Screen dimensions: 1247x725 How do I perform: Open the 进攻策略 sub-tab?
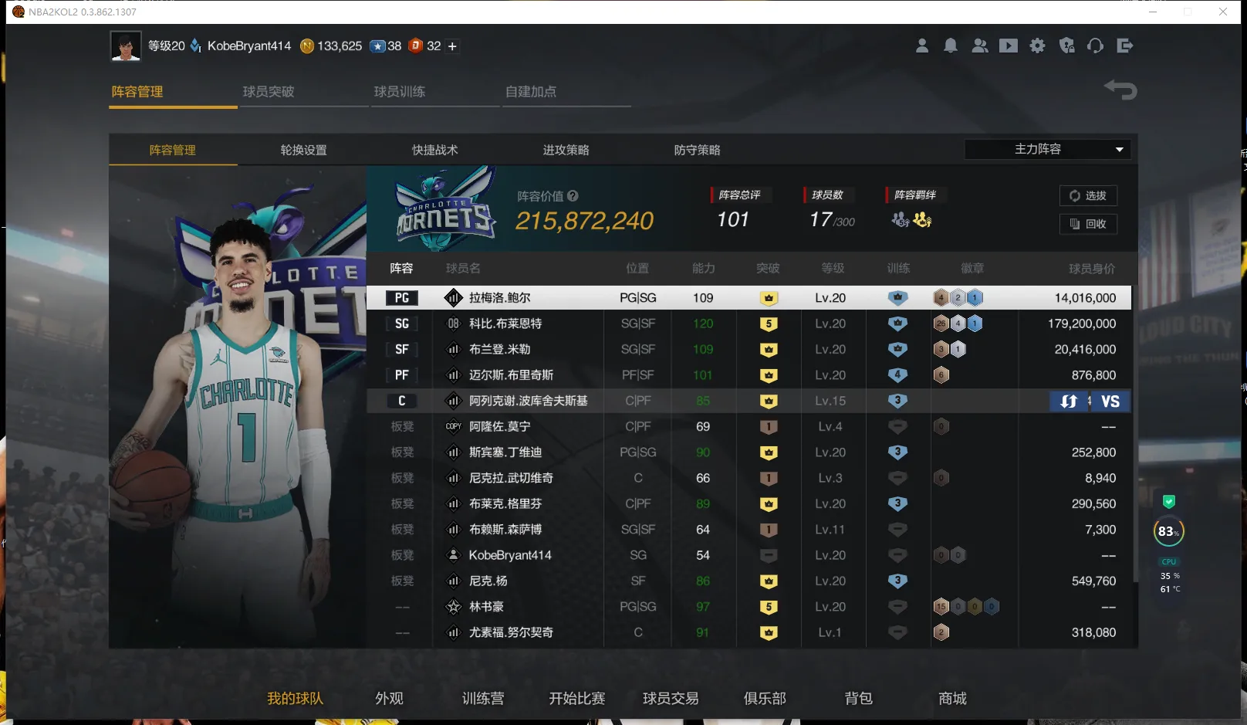click(x=566, y=150)
